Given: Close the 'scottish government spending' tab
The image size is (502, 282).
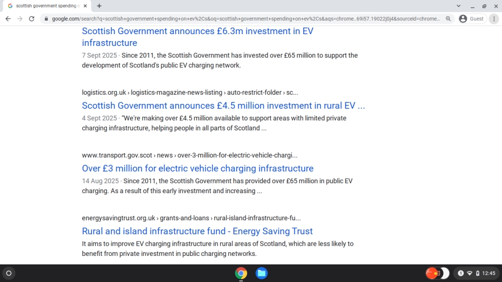Looking at the screenshot, I should coord(85,6).
